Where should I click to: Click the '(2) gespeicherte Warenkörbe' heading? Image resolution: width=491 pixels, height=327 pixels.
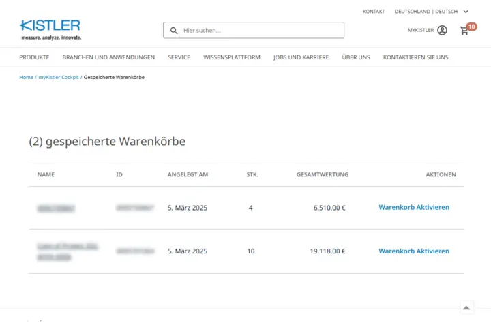pos(107,142)
